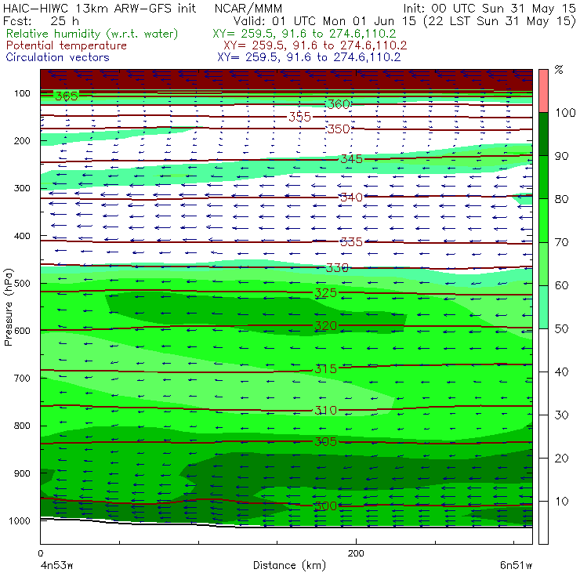Click the 310 isentrope contour label
Viewport: 580px width, 580px height.
325,410
